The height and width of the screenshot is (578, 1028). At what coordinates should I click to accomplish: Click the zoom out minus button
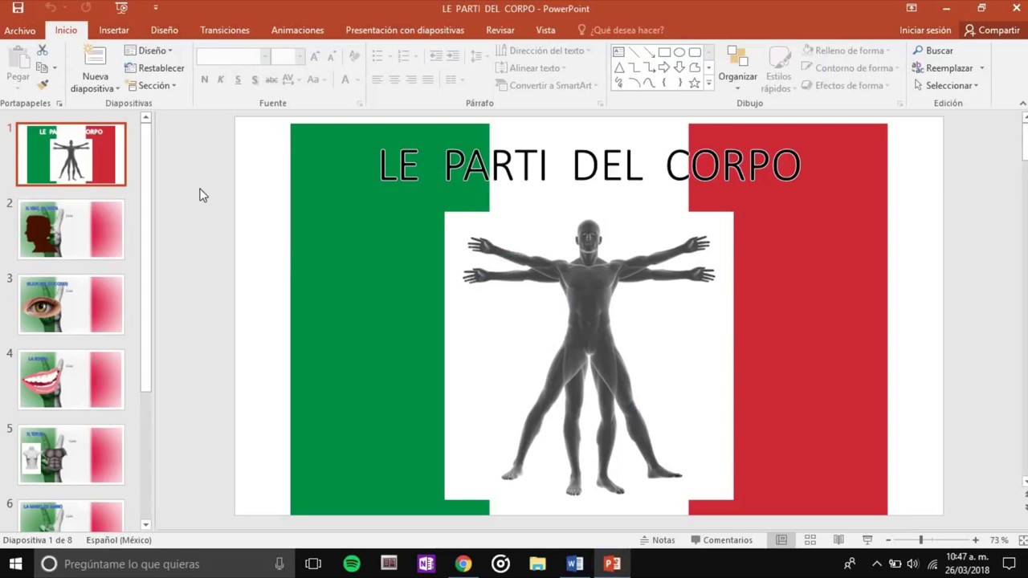point(887,540)
